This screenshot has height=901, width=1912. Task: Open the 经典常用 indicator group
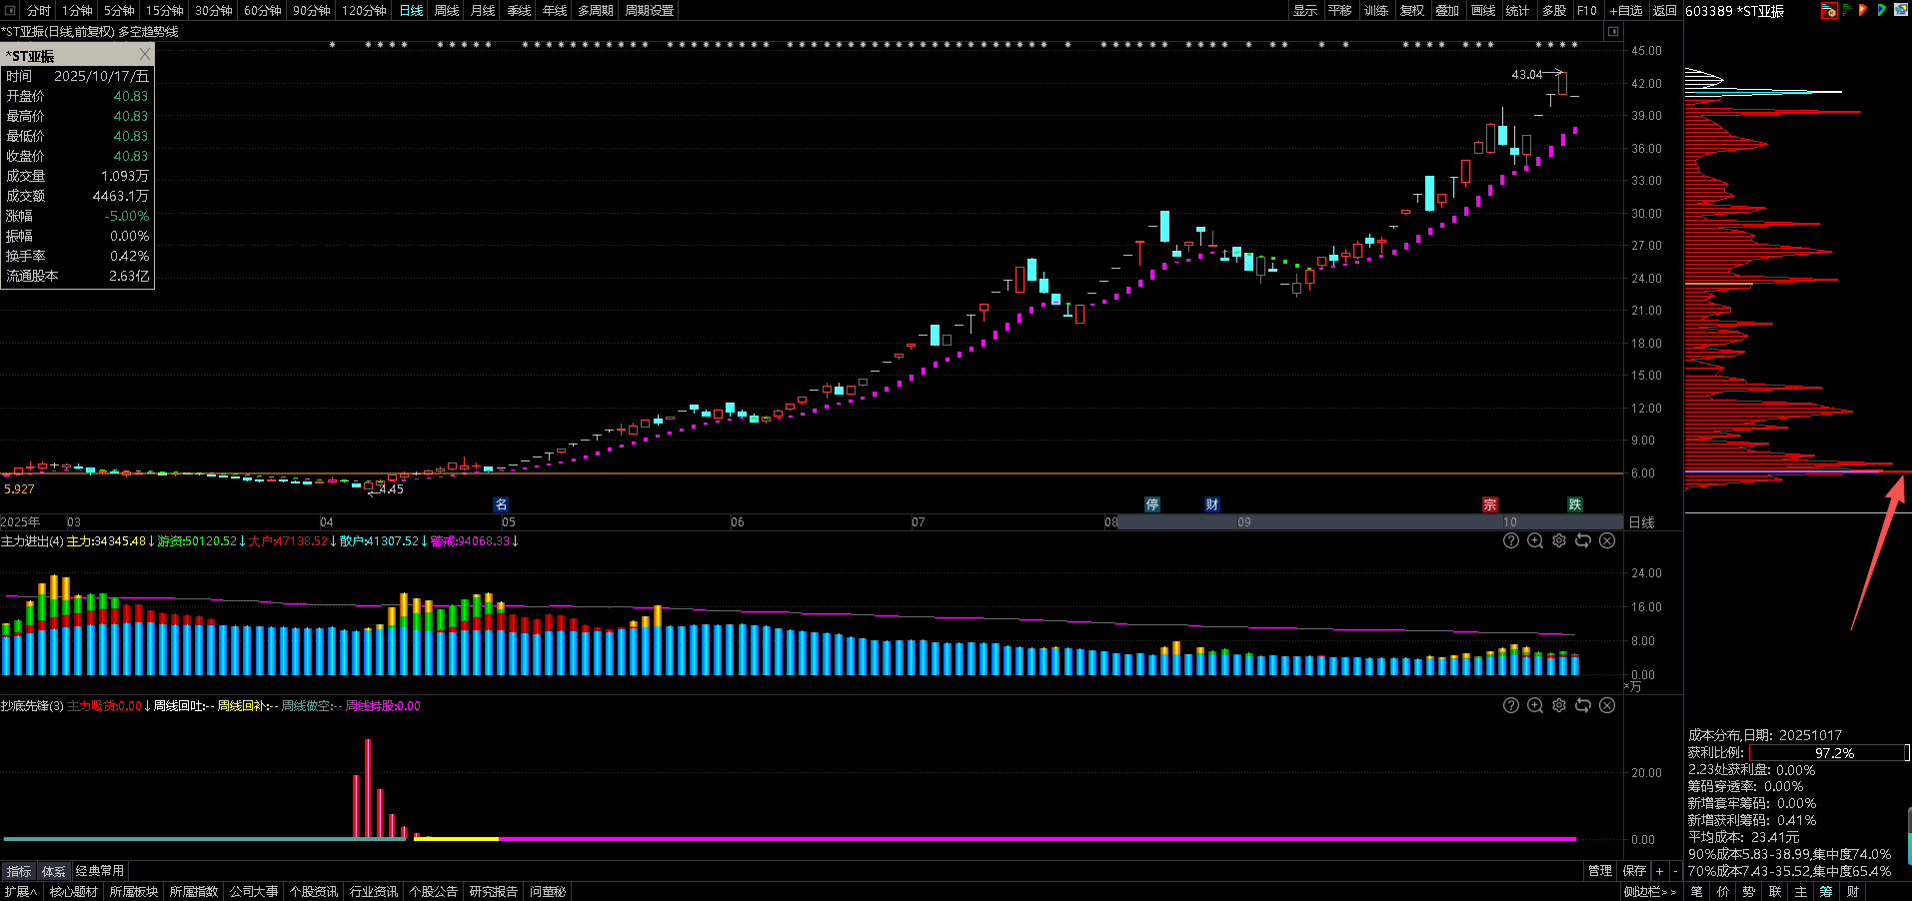100,871
